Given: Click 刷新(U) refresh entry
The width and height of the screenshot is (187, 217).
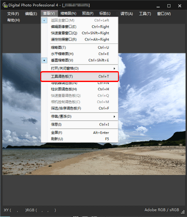Looking at the screenshot, I should coord(79,139).
